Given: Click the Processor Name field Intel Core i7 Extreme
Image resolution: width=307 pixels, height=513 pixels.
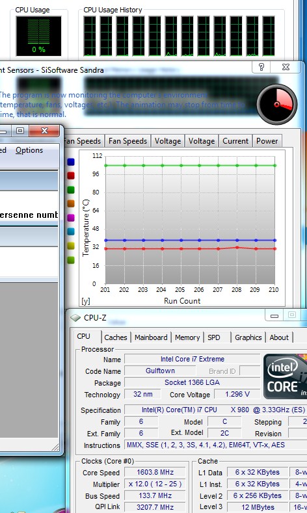Looking at the screenshot, I should pos(192,359).
